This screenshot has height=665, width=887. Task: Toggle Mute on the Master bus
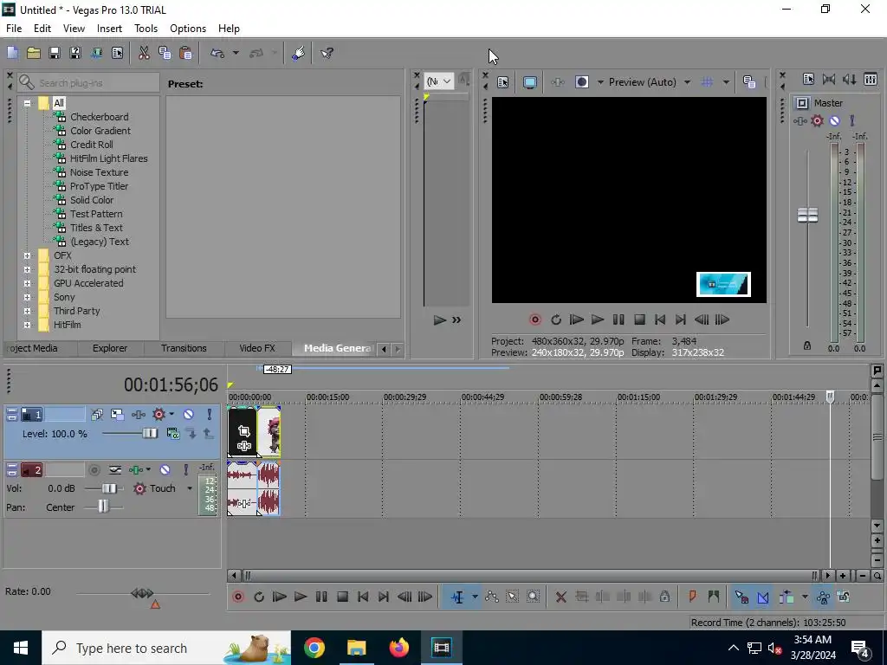click(834, 120)
